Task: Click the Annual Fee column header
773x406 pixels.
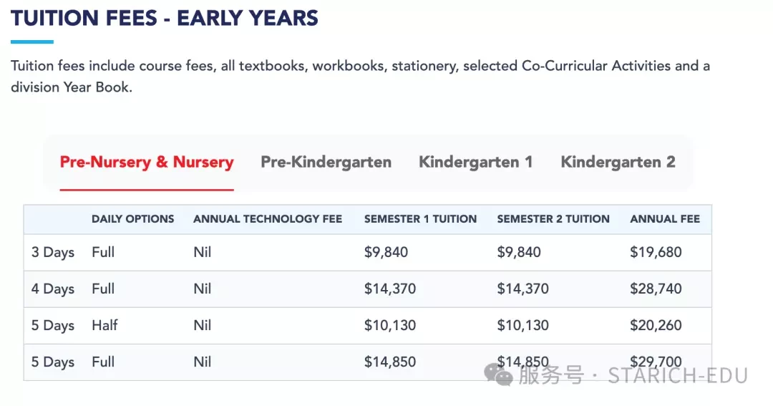Action: pos(665,219)
